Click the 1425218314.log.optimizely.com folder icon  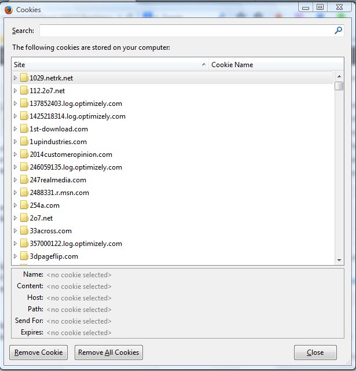coord(24,116)
